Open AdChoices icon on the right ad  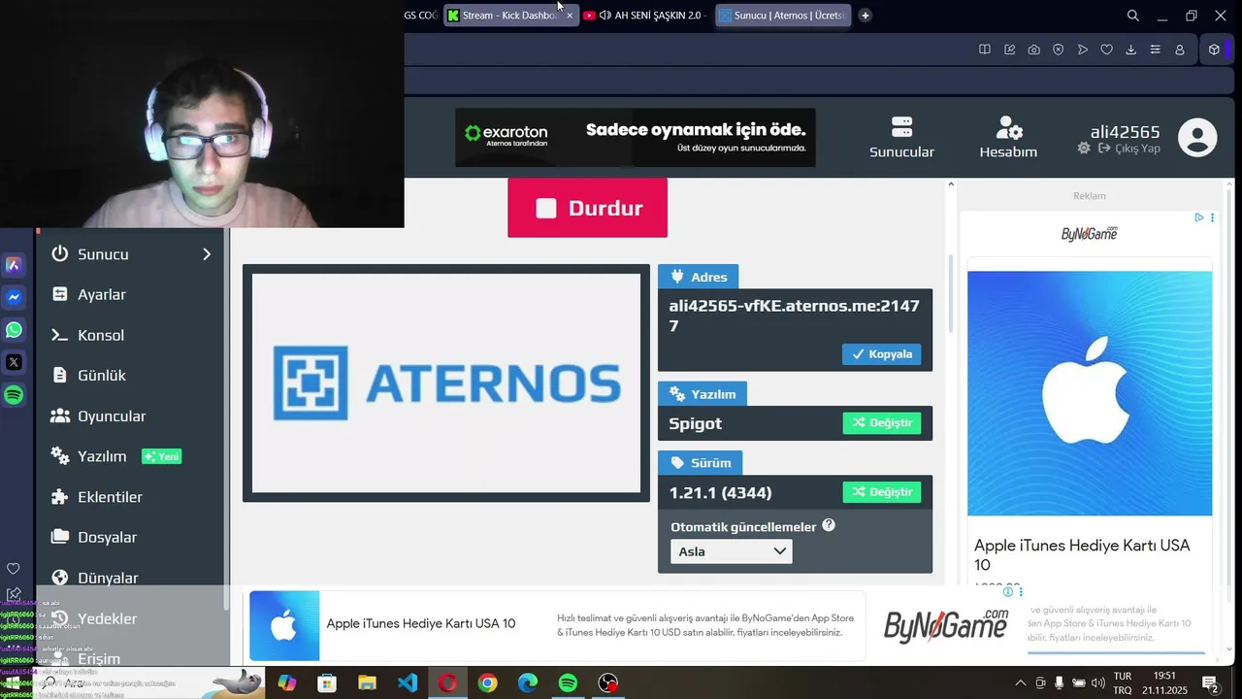tap(1199, 218)
